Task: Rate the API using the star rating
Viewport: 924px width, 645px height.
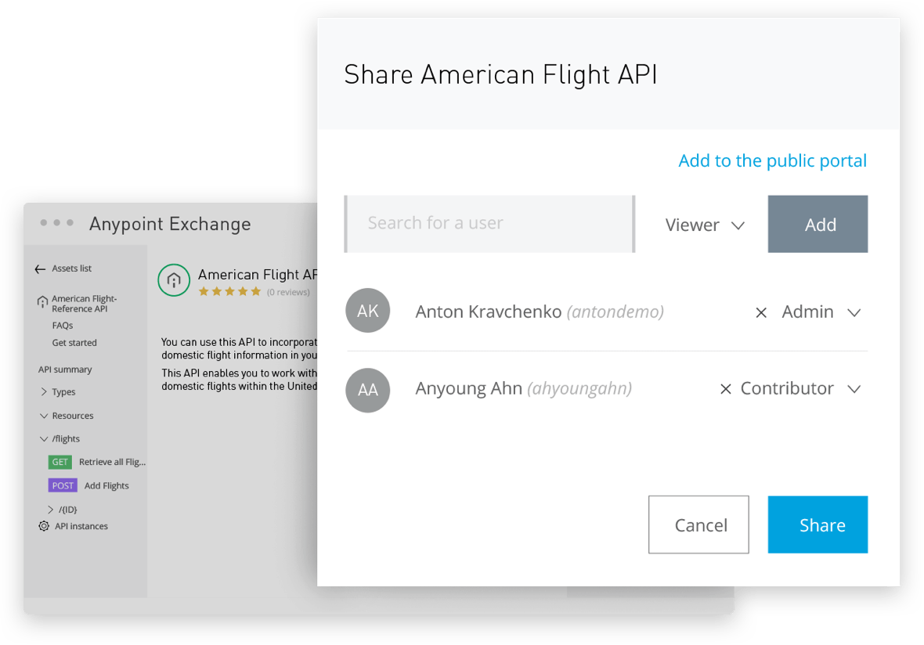Action: 230,290
